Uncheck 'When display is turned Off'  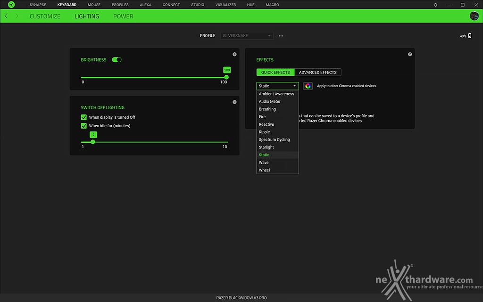[x=84, y=117]
